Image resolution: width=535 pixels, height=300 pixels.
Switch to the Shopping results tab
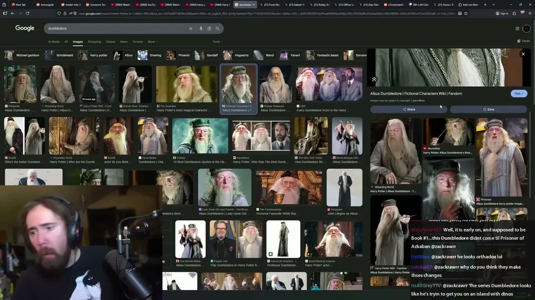pyautogui.click(x=94, y=42)
